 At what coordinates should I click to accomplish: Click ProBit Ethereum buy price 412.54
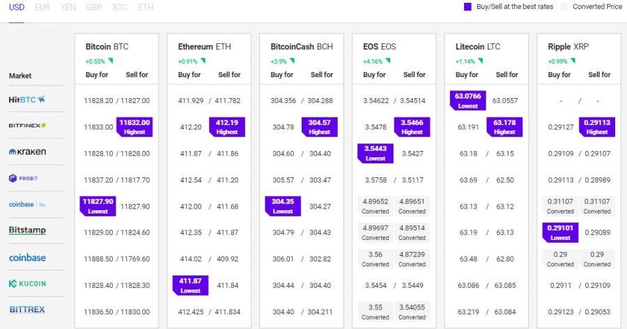pyautogui.click(x=191, y=180)
